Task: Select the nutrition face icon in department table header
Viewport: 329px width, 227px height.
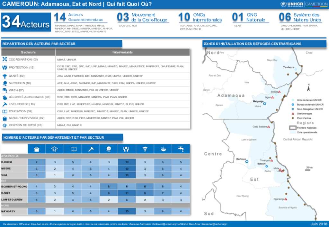Action: (x=109, y=149)
